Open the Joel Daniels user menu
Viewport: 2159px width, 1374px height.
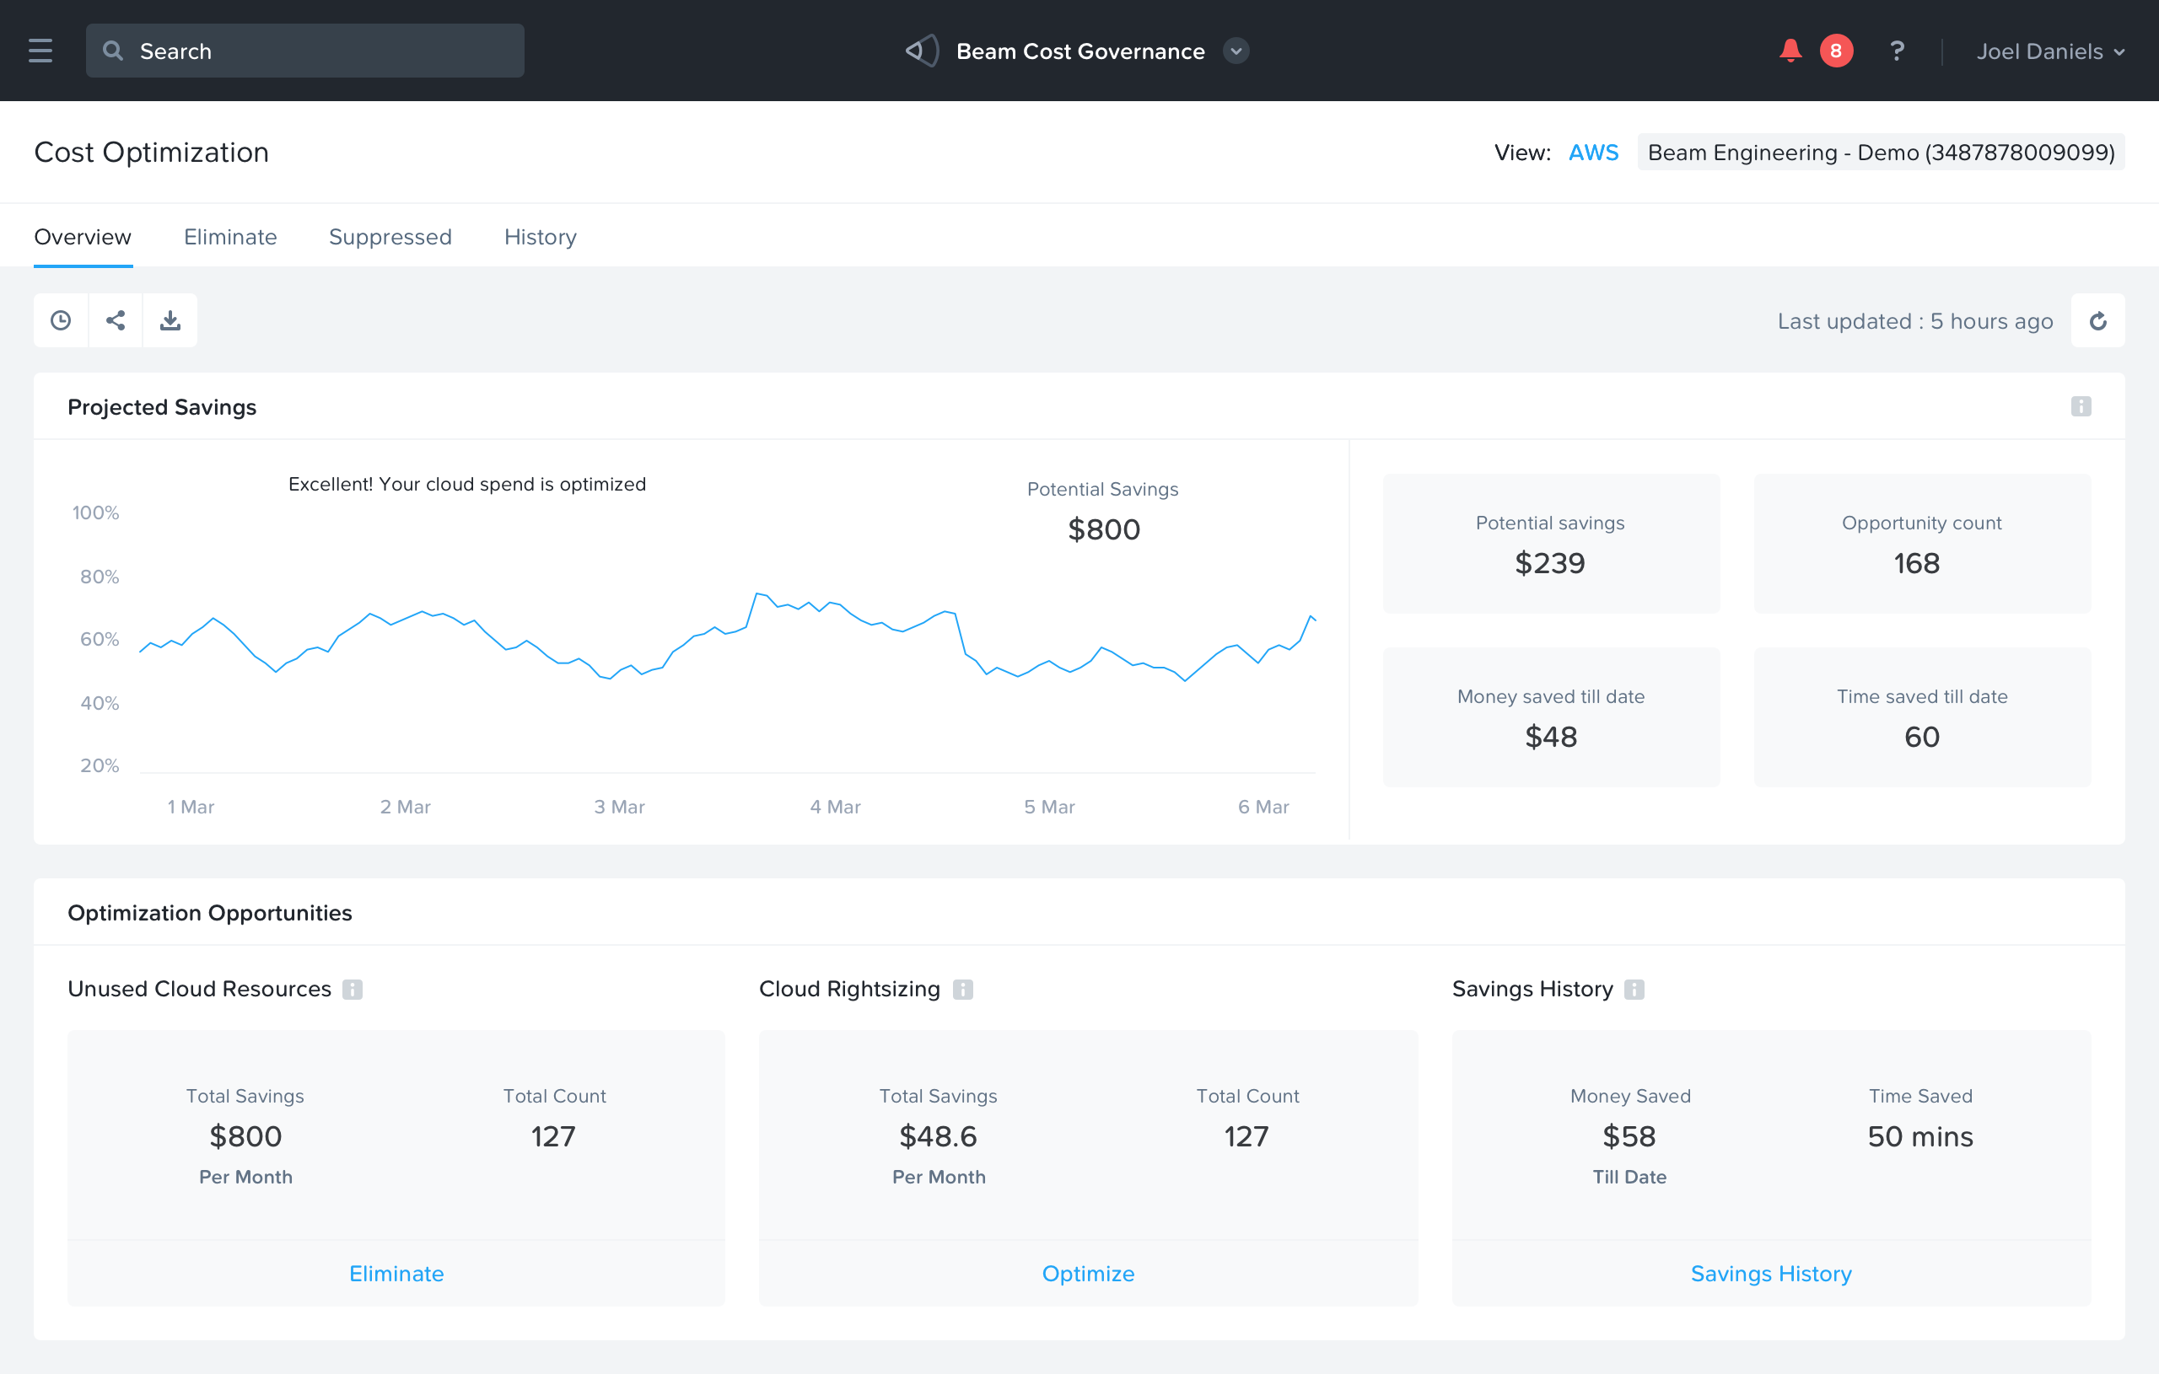point(2049,51)
